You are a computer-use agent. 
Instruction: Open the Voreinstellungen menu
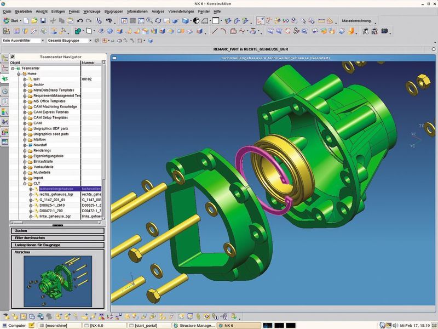tap(181, 12)
